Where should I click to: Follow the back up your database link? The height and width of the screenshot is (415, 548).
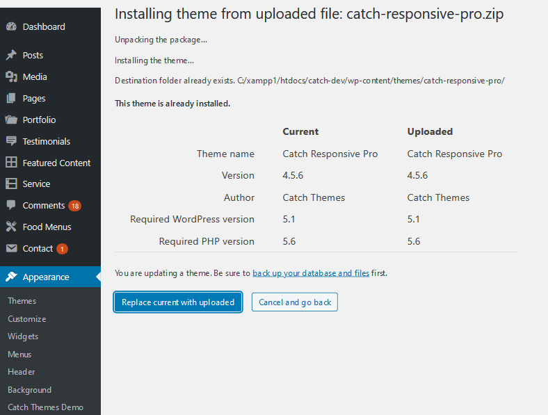pyautogui.click(x=310, y=273)
